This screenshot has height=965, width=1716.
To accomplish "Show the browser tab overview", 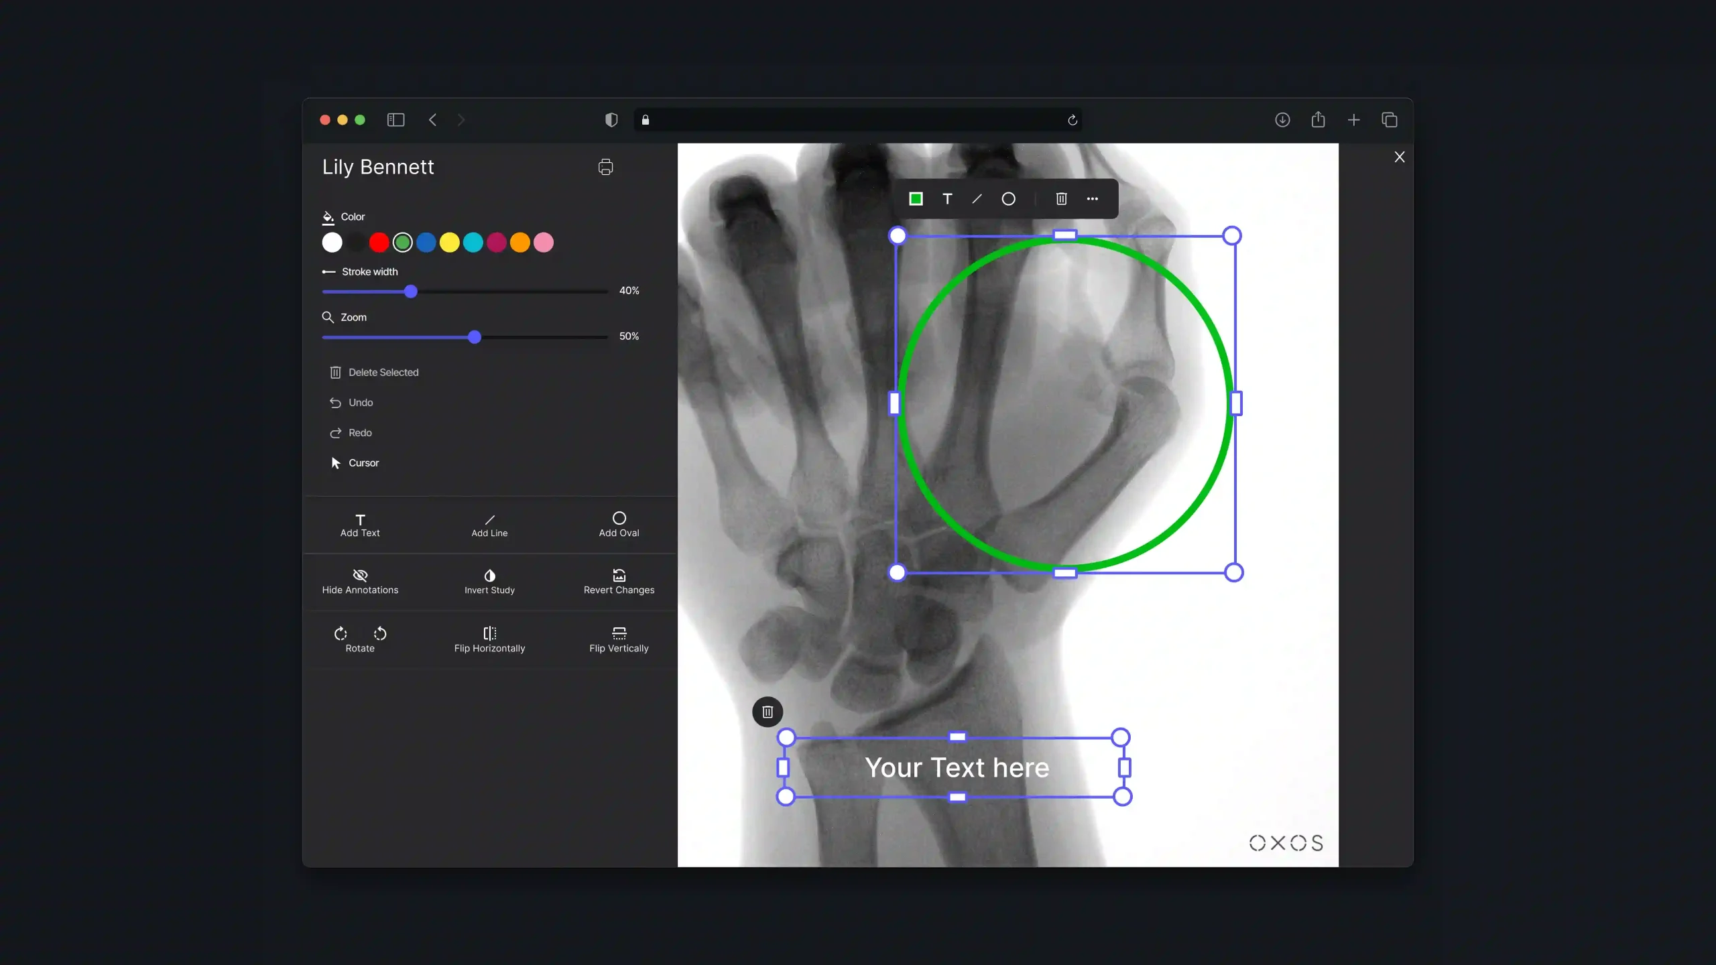I will click(x=1390, y=120).
